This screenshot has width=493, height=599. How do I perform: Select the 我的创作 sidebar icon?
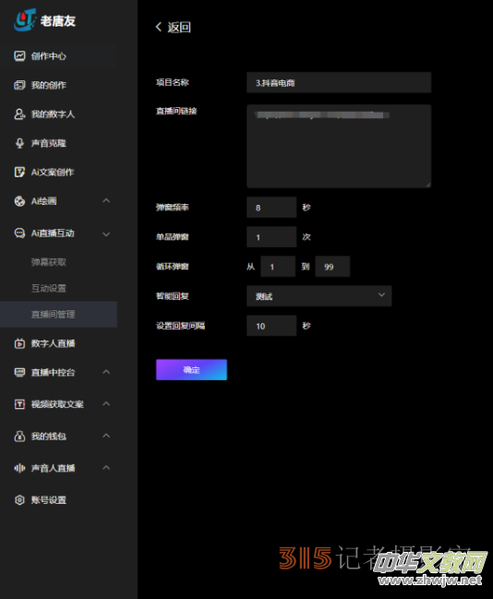19,85
